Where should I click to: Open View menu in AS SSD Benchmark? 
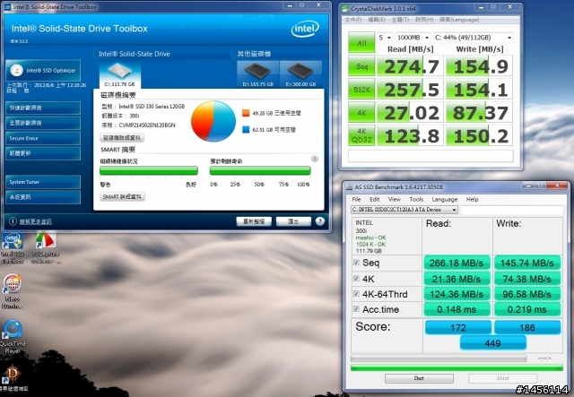(394, 200)
